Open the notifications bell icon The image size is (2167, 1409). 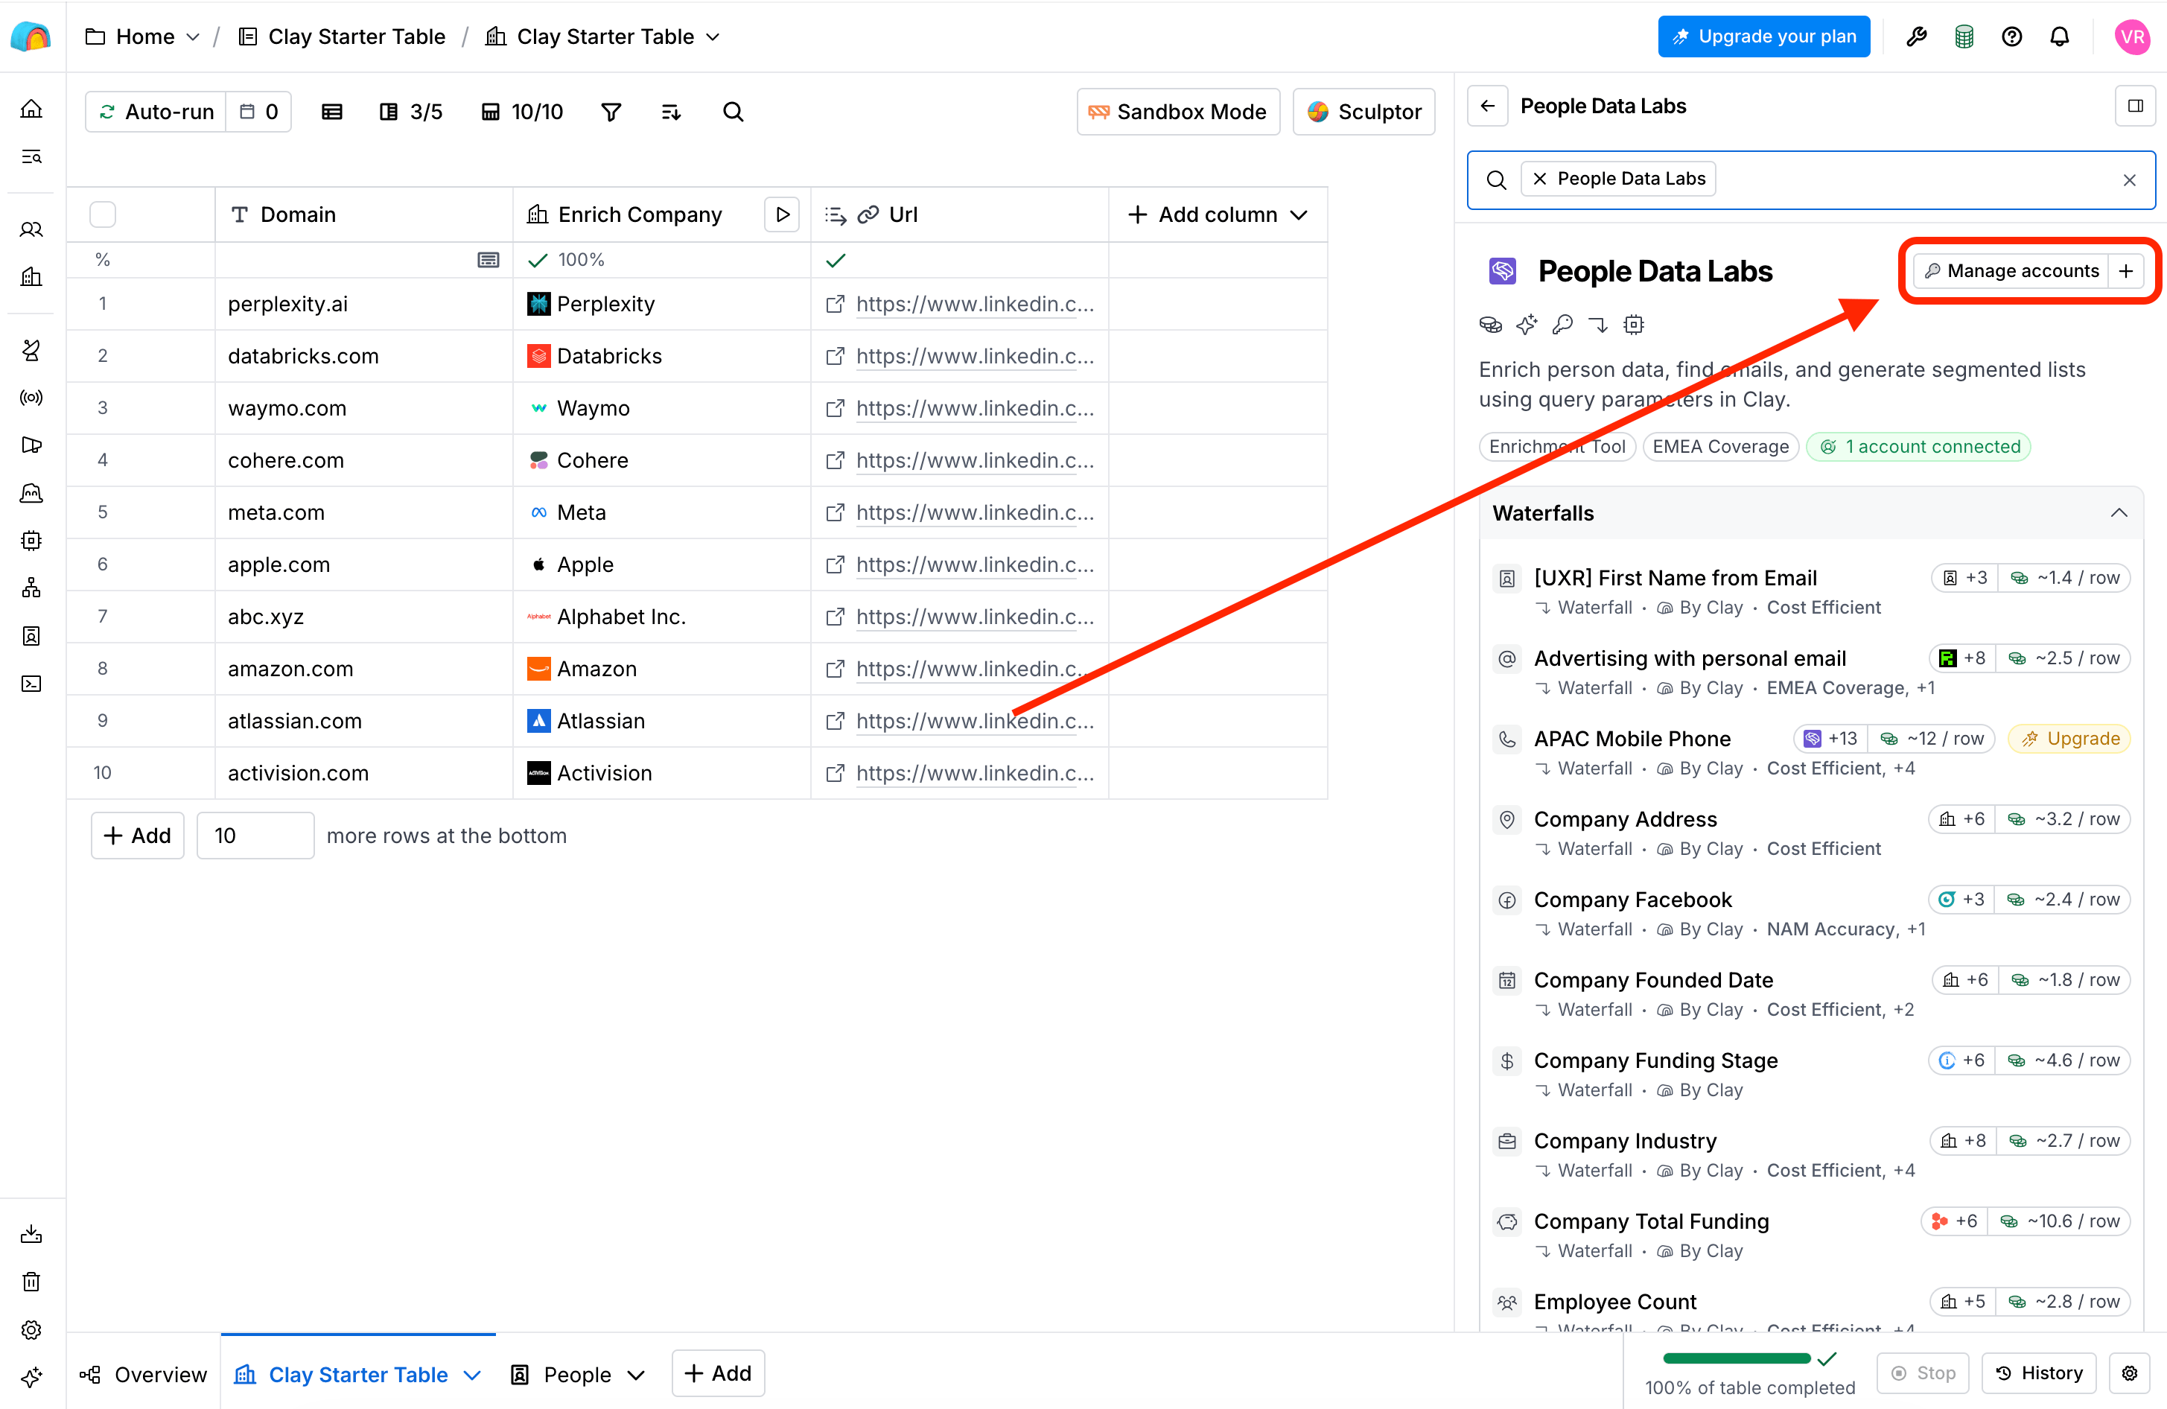click(x=2060, y=36)
